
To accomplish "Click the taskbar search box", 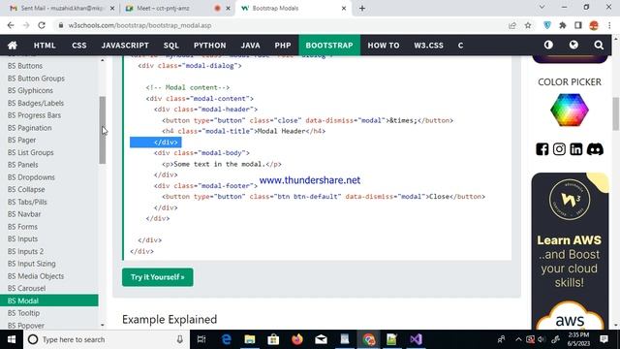I will pyautogui.click(x=107, y=339).
